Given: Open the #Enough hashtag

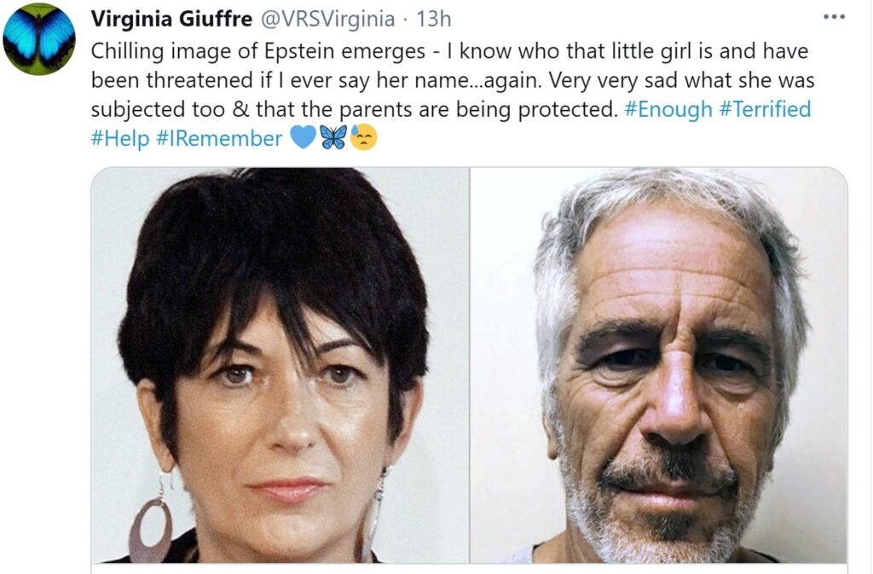Looking at the screenshot, I should pyautogui.click(x=668, y=109).
